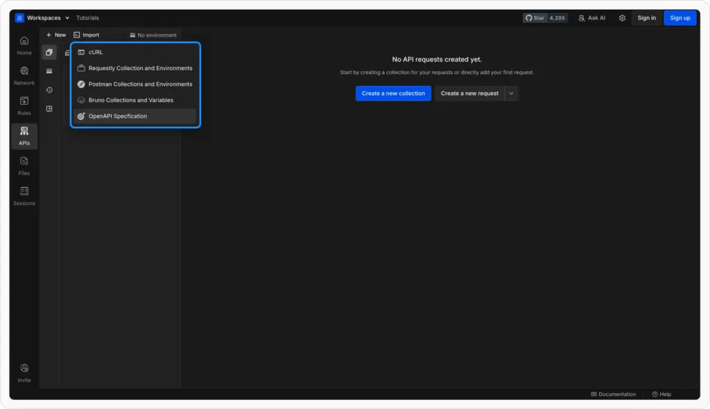Open the Documentation link at bottom
This screenshot has height=409, width=710.
tap(613, 394)
